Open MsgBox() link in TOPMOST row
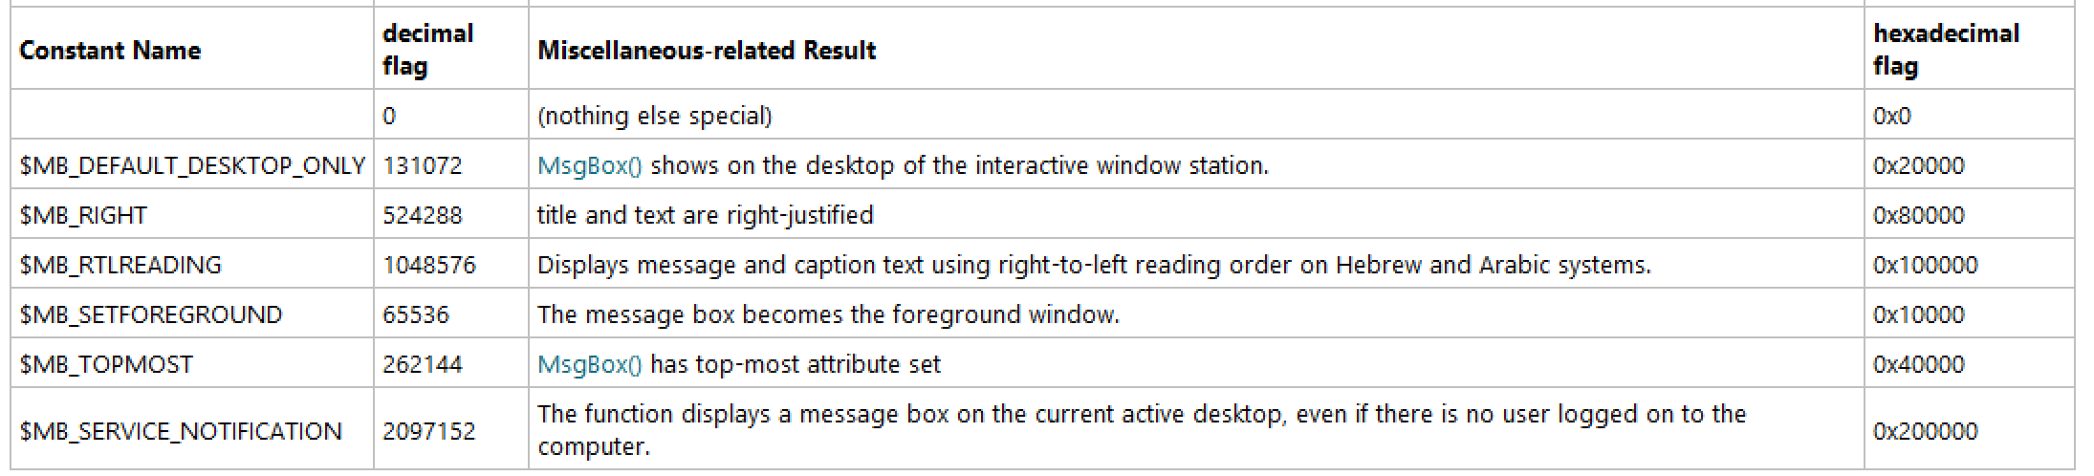 click(590, 364)
